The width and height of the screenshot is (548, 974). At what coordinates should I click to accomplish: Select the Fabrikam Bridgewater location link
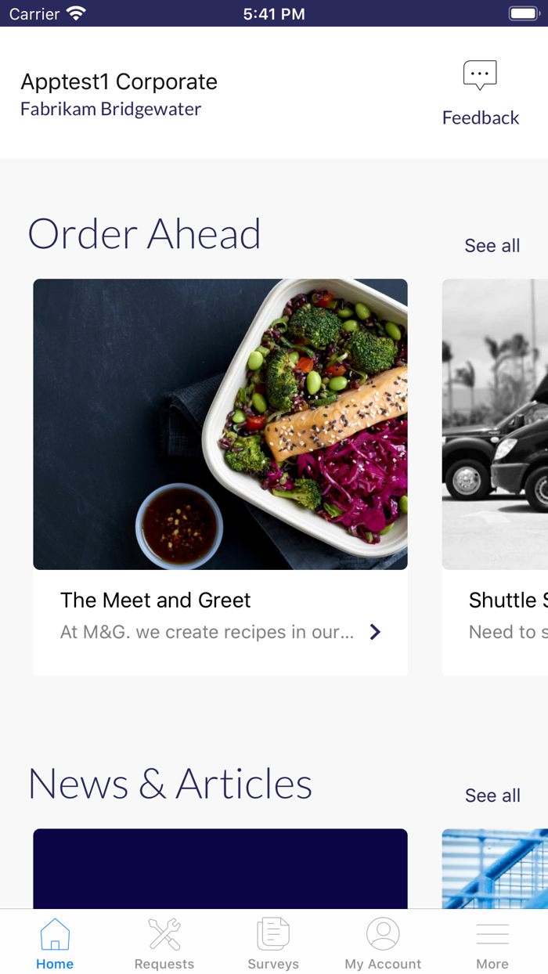pos(110,109)
